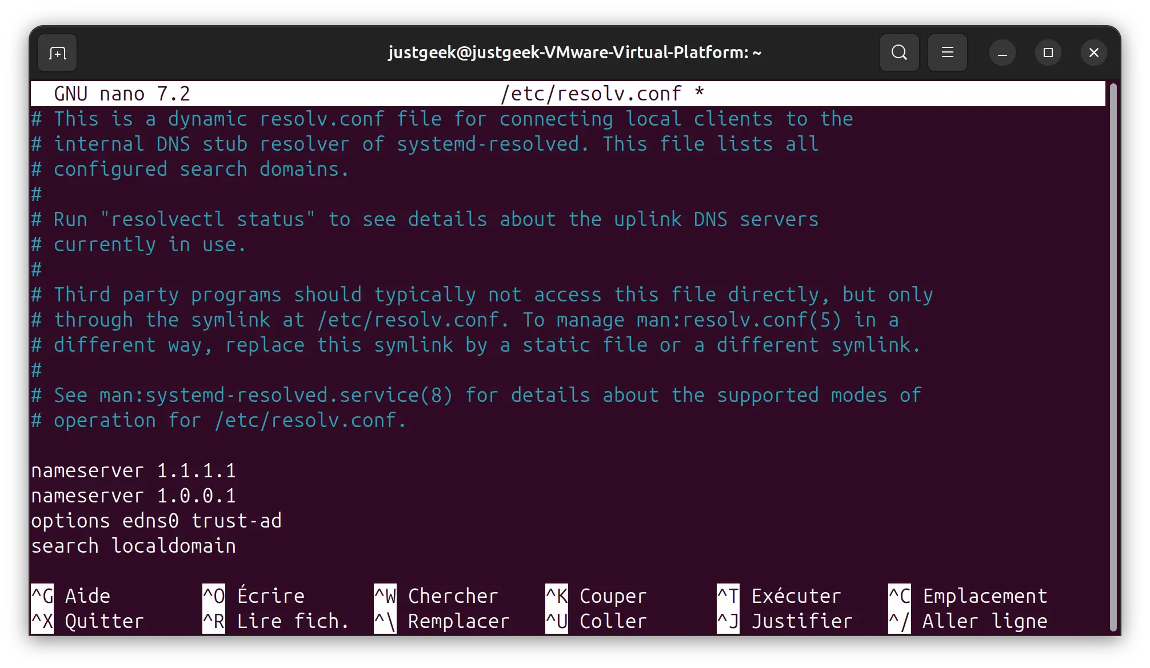This screenshot has height=668, width=1150.
Task: Open the hamburger main menu
Action: tap(947, 53)
